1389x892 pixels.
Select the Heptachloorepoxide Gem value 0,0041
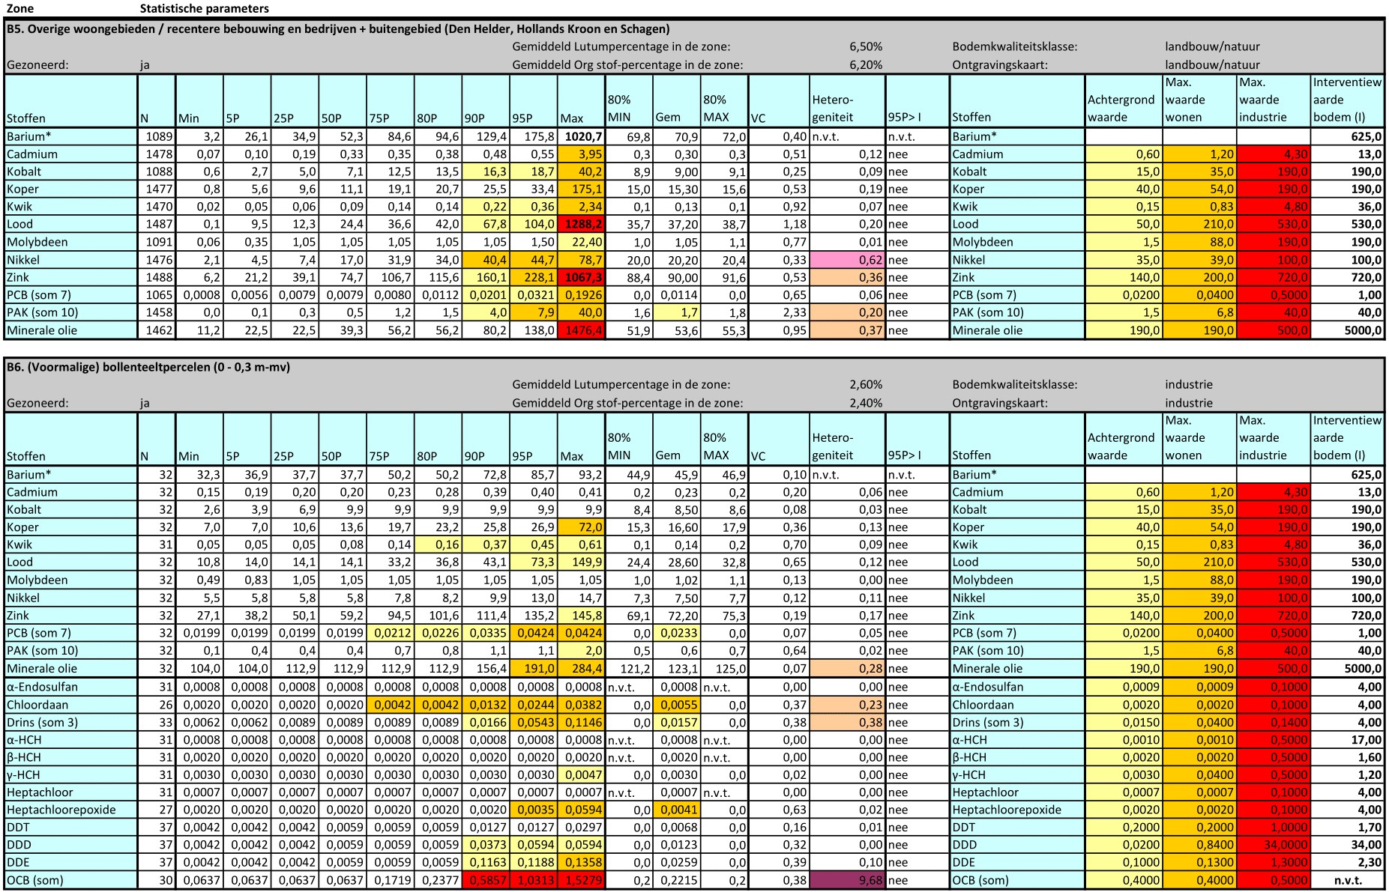pos(677,810)
